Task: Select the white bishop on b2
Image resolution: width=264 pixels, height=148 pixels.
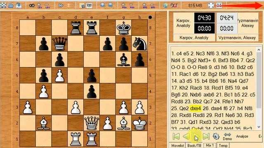Action: pos(44,123)
